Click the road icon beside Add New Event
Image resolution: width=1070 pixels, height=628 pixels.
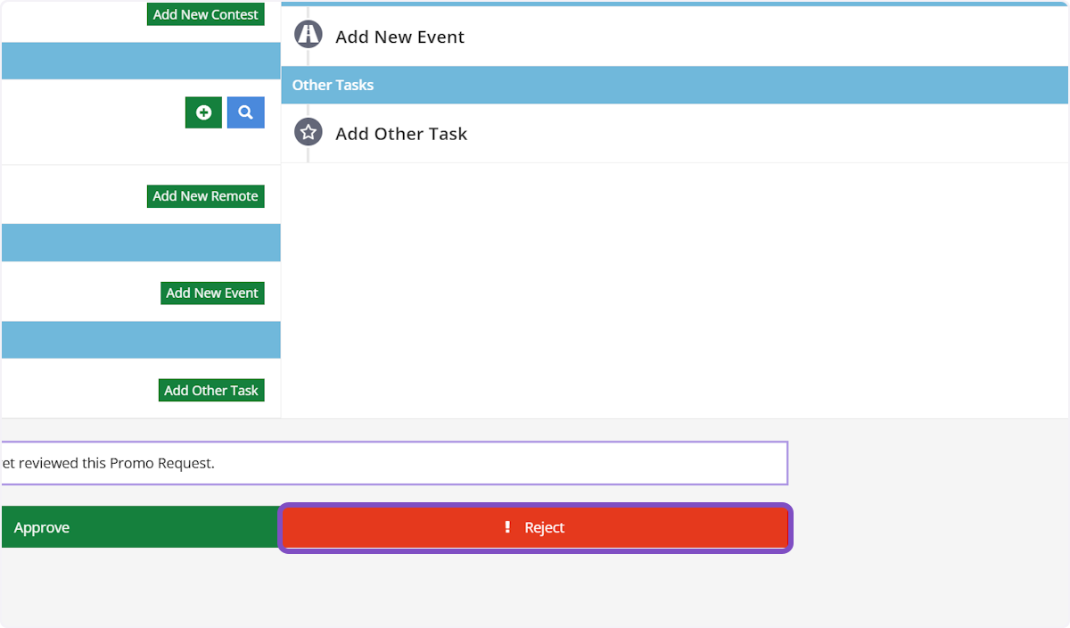click(309, 35)
